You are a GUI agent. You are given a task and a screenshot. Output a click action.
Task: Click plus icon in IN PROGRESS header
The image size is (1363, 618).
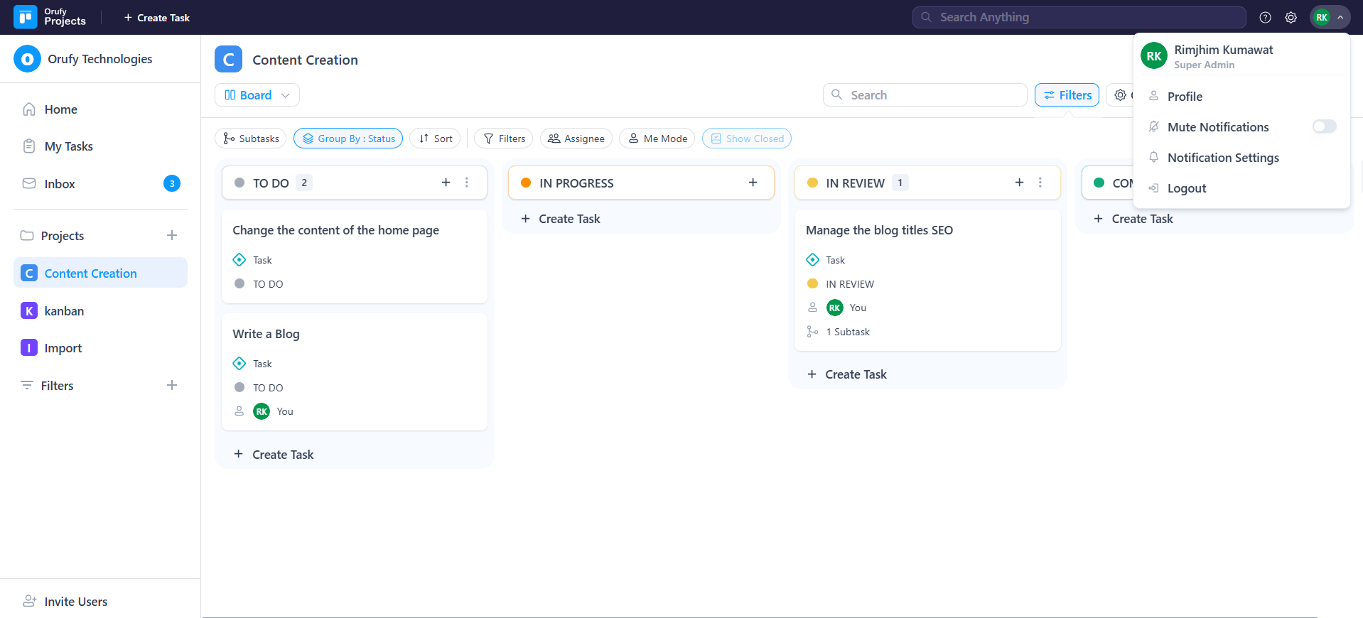(x=753, y=183)
